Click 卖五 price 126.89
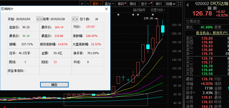This screenshot has width=229, height=108. click(x=207, y=39)
